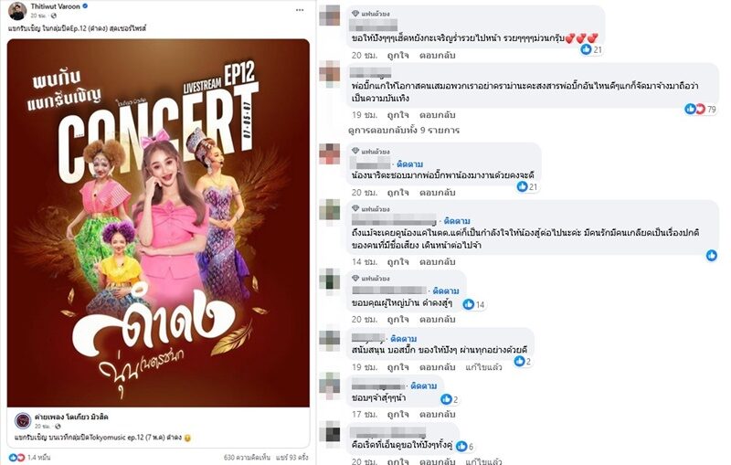Toggle ติดตาม on the ขอบคุณผู้ใหญ่บ้าน comment author

(446, 291)
